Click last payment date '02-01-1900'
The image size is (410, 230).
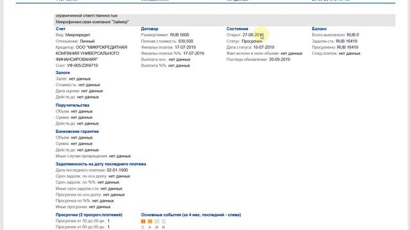[x=117, y=170]
